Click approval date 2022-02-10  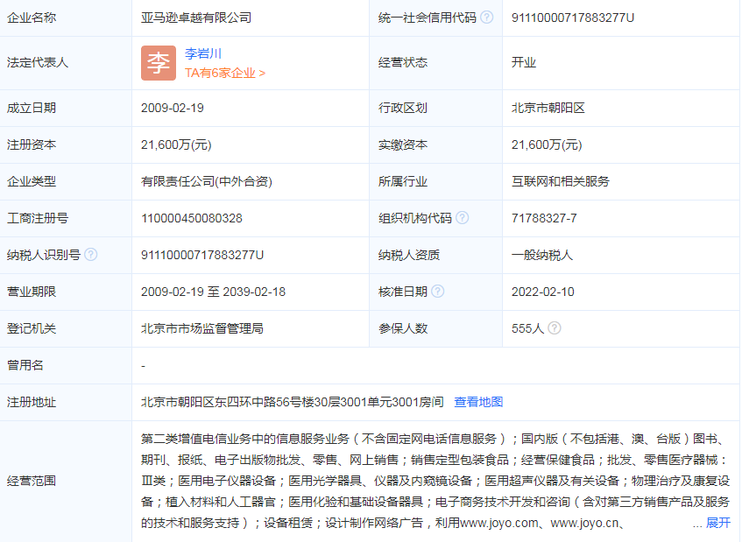pos(543,292)
